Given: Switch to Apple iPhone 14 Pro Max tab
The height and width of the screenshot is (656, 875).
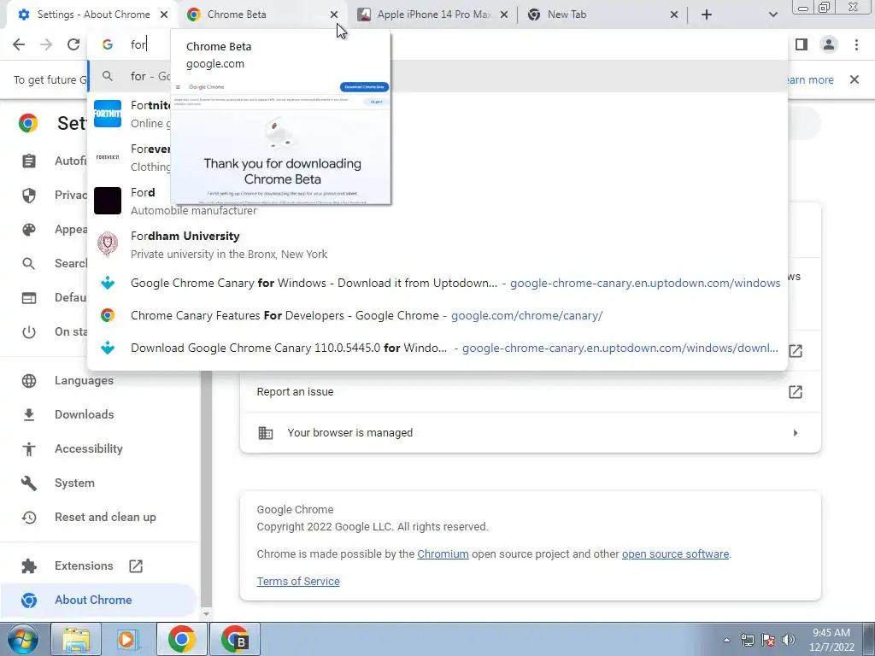Looking at the screenshot, I should coord(433,15).
